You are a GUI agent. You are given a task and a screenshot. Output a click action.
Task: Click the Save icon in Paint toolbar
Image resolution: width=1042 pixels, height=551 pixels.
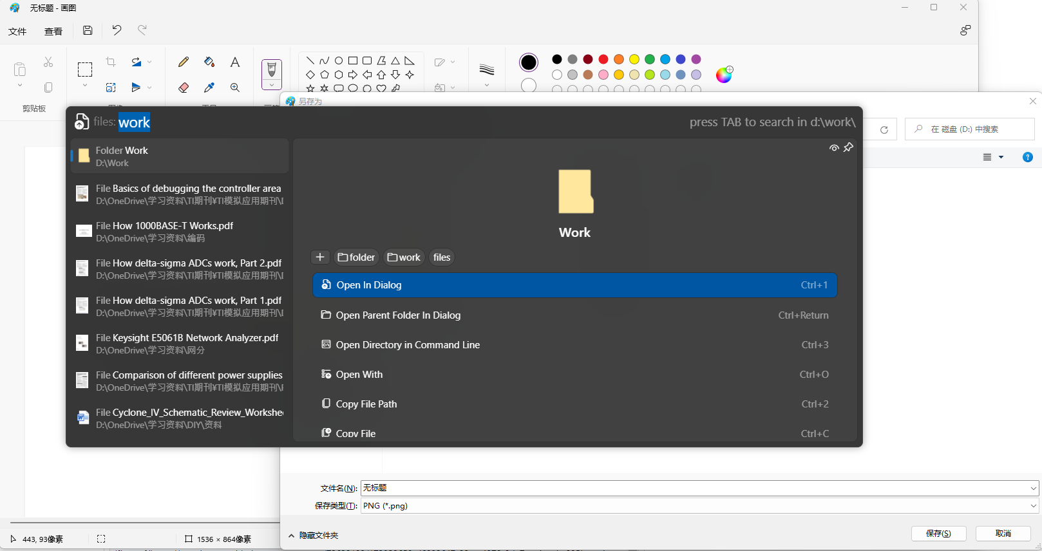click(x=88, y=30)
